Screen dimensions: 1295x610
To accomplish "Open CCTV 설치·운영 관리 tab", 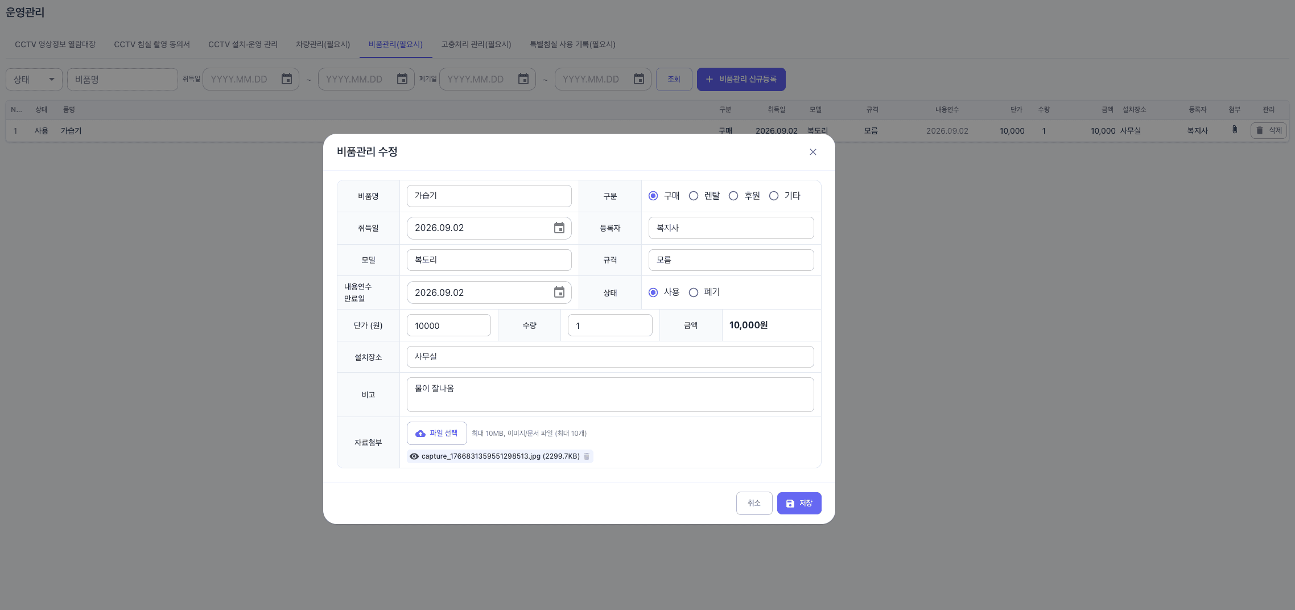I will tap(243, 44).
